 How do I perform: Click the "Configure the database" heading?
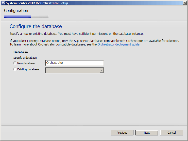[36, 26]
